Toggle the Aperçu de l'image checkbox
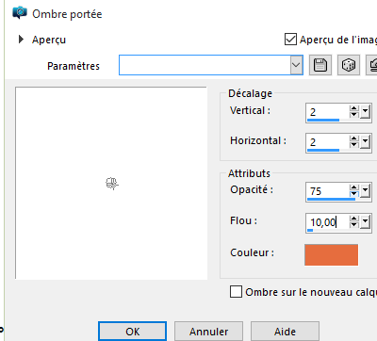 tap(290, 40)
